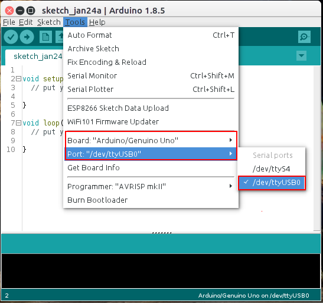Open the Help menu
This screenshot has height=307, width=323.
[97, 22]
